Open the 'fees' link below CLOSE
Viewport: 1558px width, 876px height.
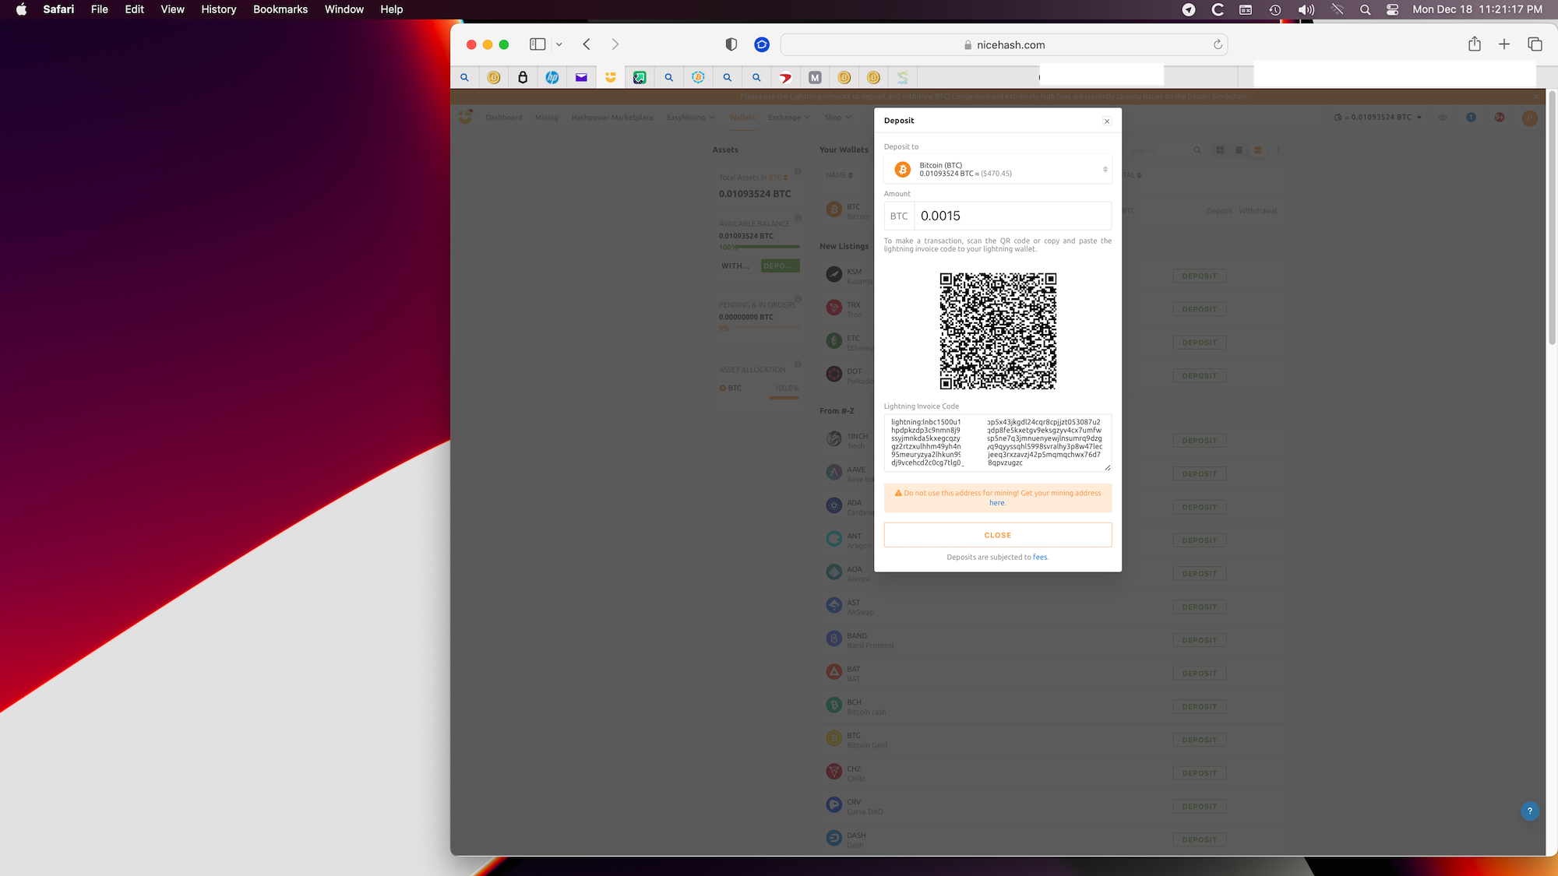tap(1040, 558)
